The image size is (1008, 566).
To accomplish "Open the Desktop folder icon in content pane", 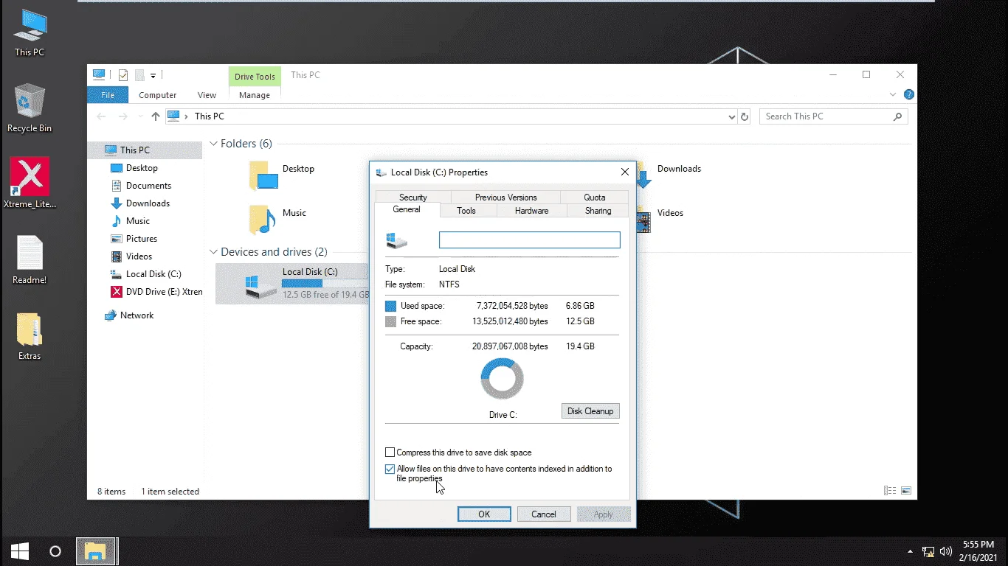I will point(263,175).
